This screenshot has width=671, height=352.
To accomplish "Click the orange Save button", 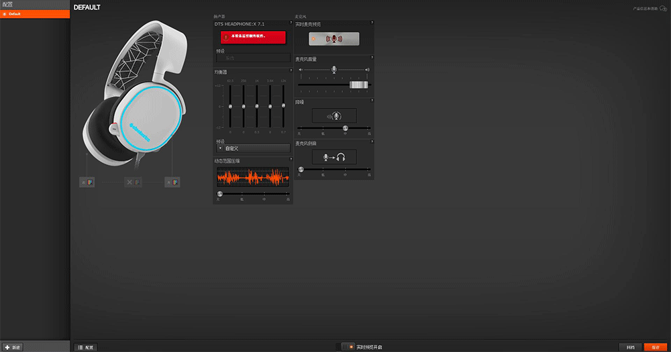I will pos(655,347).
